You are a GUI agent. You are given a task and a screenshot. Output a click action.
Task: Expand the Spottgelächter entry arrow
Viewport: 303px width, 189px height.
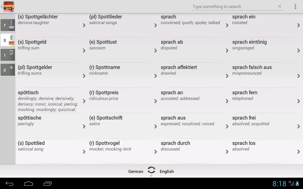point(84,25)
